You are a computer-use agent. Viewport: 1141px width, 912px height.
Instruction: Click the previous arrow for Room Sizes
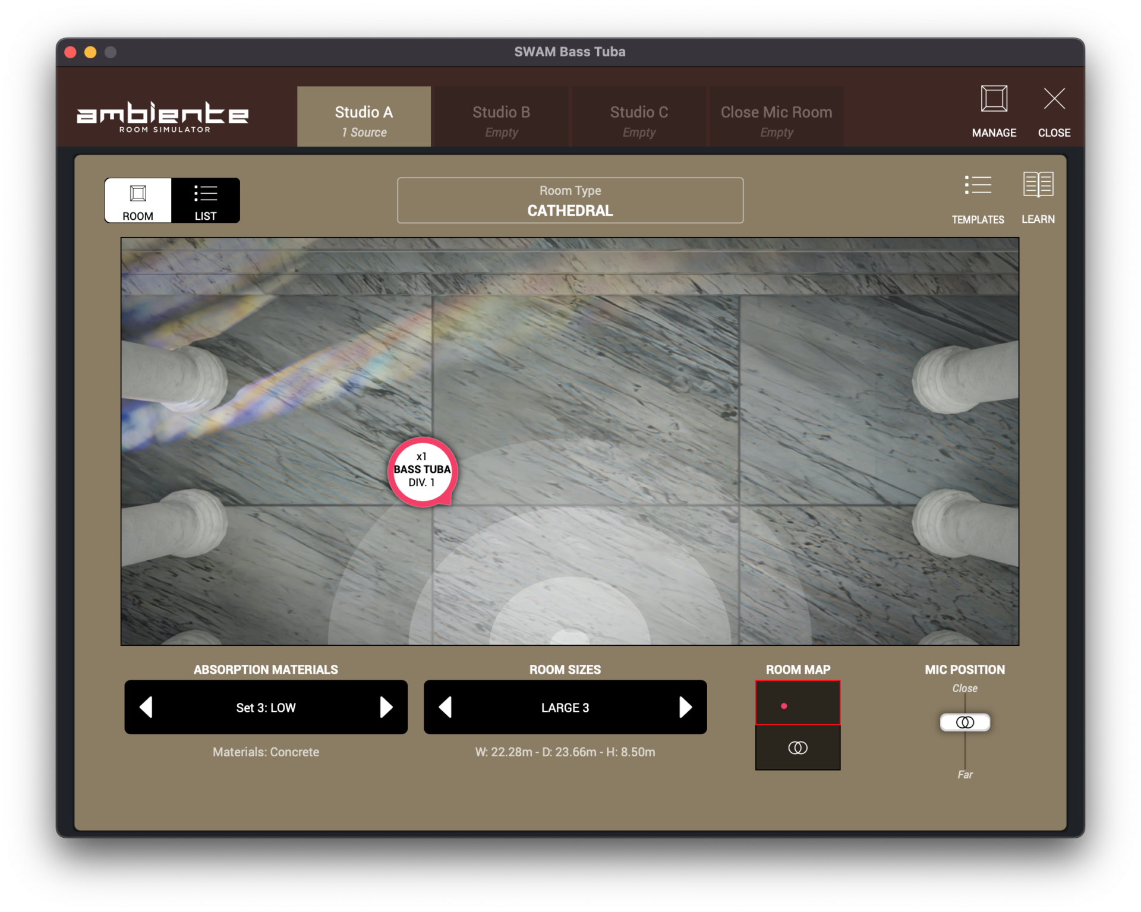point(445,707)
